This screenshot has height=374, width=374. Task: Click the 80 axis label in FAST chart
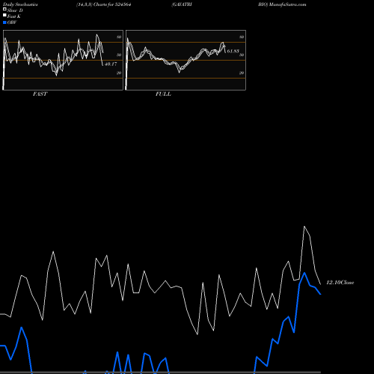tap(119, 37)
